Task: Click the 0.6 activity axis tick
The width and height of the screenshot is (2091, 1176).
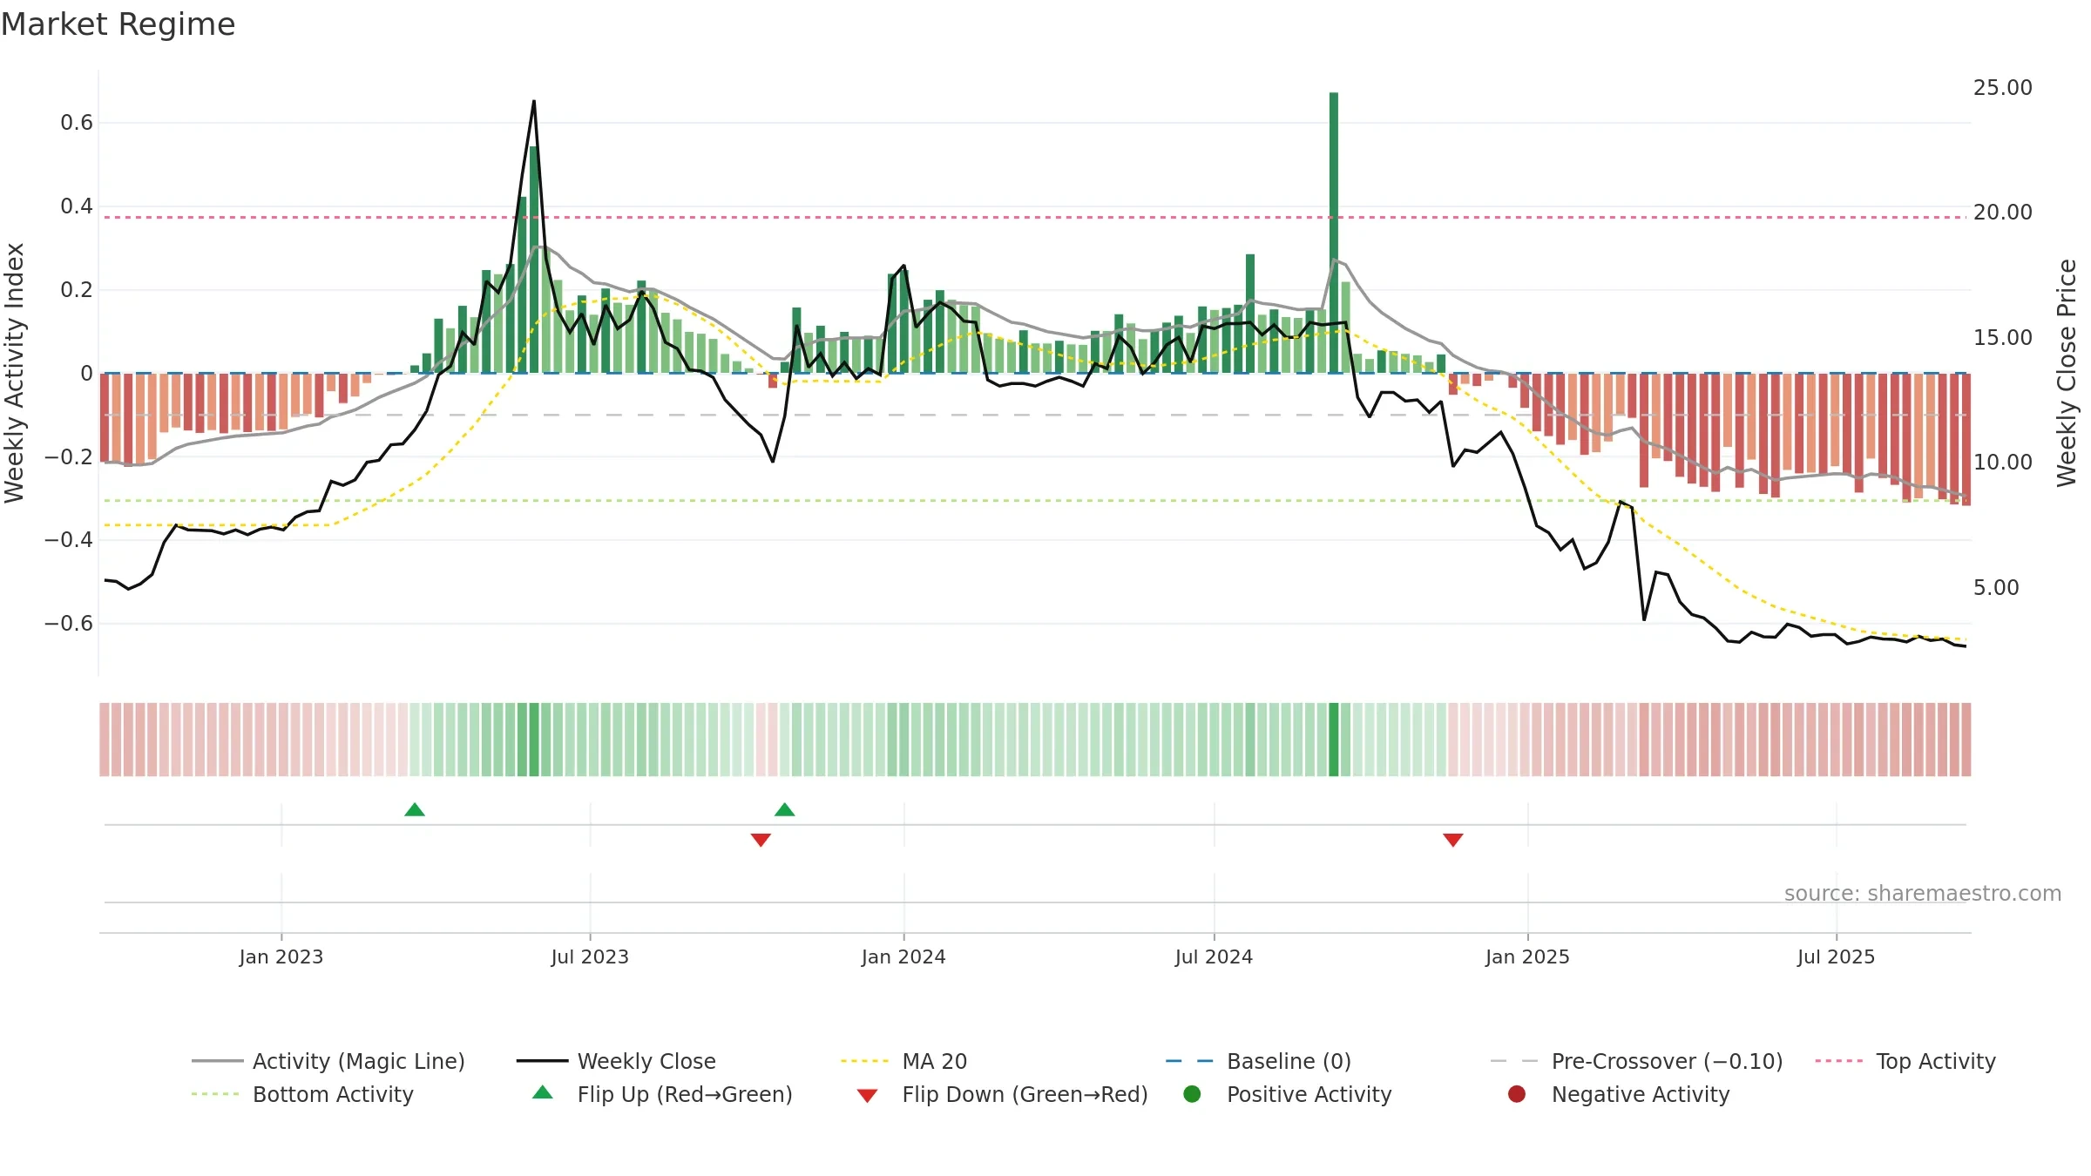Action: tap(77, 123)
